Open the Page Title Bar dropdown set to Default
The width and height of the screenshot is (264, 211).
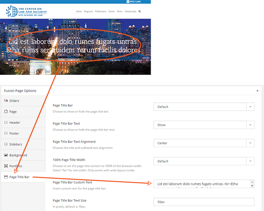204,107
